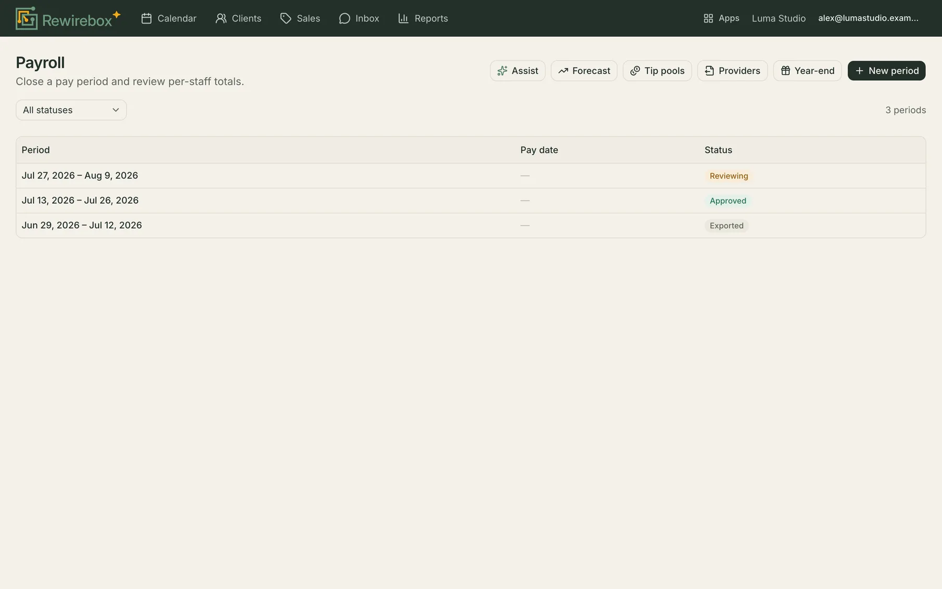Click the gift icon on Year-end
Image resolution: width=942 pixels, height=589 pixels.
[786, 71]
